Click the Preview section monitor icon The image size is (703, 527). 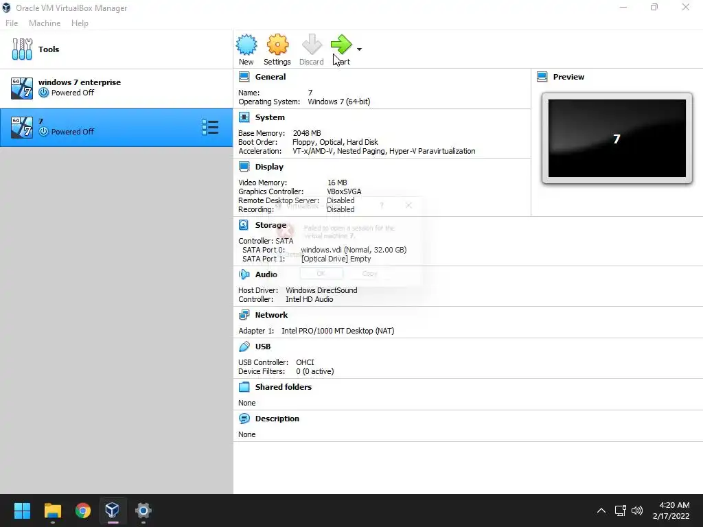coord(542,77)
